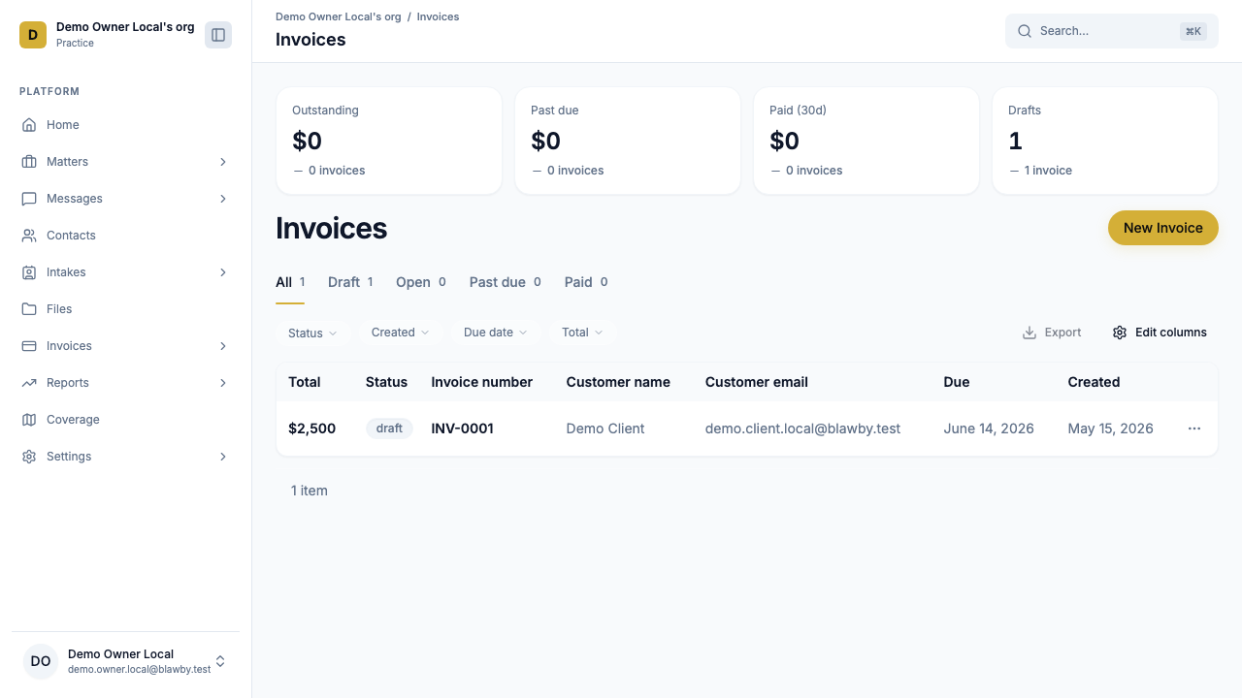Click the Reports trend arrow icon
The height and width of the screenshot is (698, 1242).
click(29, 383)
